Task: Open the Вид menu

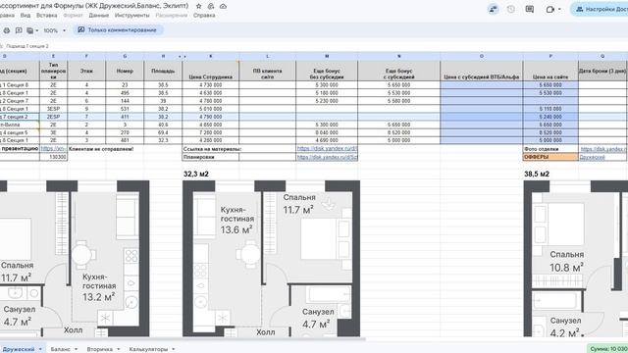Action: tap(26, 16)
